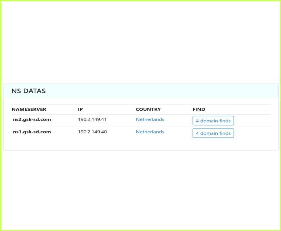Select nameserver ns1.gsk-sd.com text

point(32,132)
